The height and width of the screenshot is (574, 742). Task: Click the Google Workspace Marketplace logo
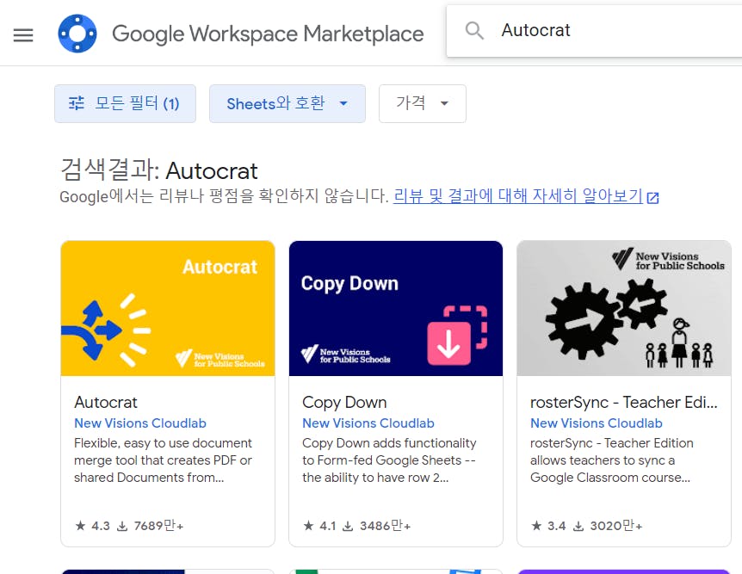coord(77,34)
